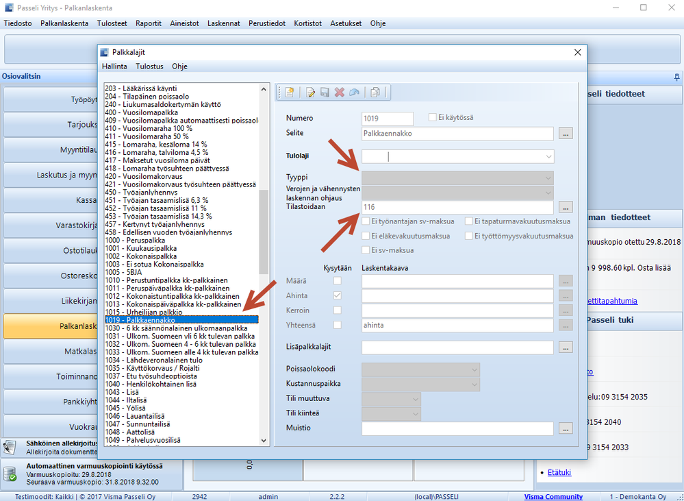This screenshot has width=684, height=501.
Task: Click the Save diskette toolbar icon
Action: 325,92
